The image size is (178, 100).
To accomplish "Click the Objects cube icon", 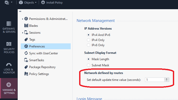I will [x=21, y=3].
